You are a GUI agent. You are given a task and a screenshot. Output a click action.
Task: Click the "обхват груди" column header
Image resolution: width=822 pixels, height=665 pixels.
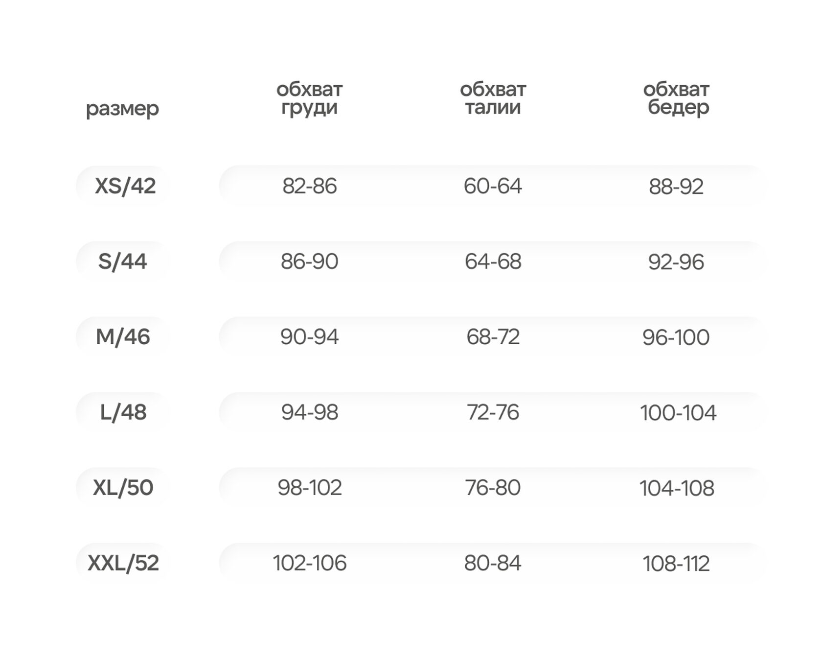coord(309,98)
